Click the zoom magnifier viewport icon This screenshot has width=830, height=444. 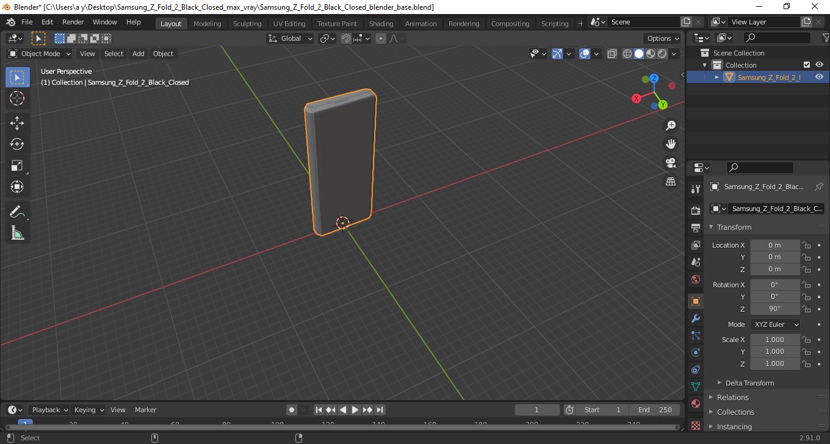tap(671, 126)
